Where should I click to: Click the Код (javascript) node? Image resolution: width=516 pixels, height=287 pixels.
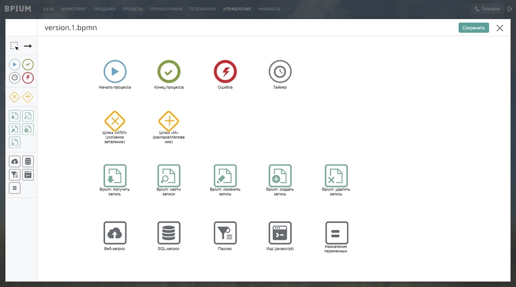(280, 233)
